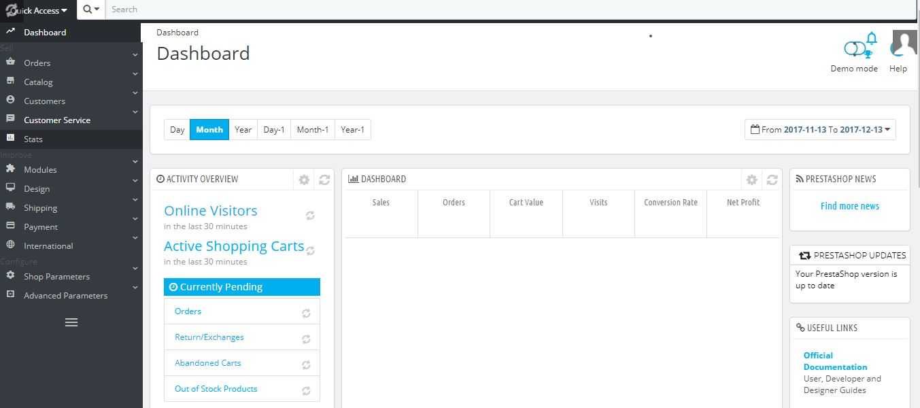This screenshot has height=408, width=920.
Task: Refresh Out of Stock Products count
Action: pyautogui.click(x=306, y=391)
